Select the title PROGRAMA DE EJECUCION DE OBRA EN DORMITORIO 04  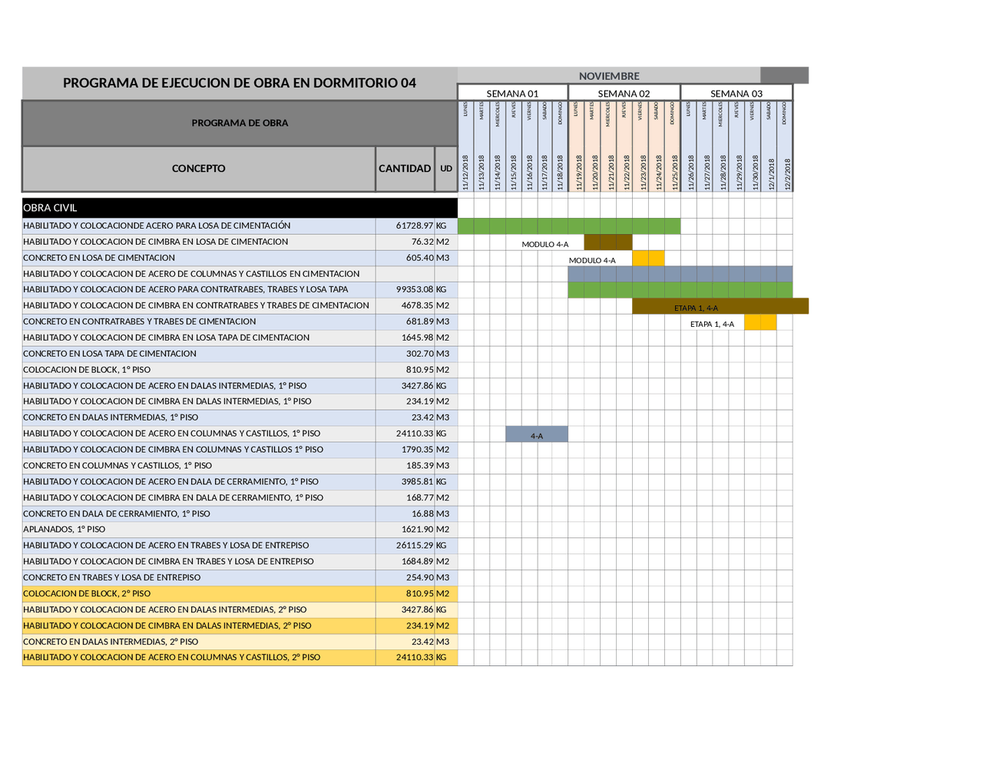240,82
